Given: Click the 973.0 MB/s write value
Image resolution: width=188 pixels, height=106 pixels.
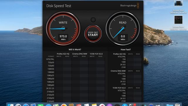Looking at the screenshot, I should pyautogui.click(x=63, y=37).
